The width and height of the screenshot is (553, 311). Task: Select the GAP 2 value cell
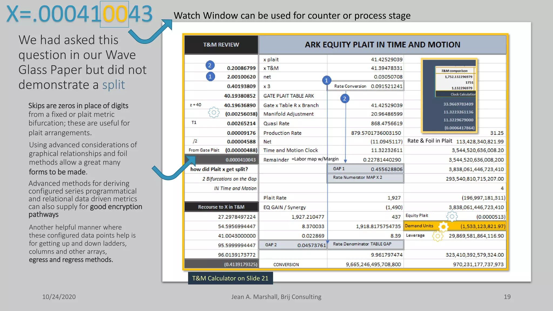click(293, 245)
